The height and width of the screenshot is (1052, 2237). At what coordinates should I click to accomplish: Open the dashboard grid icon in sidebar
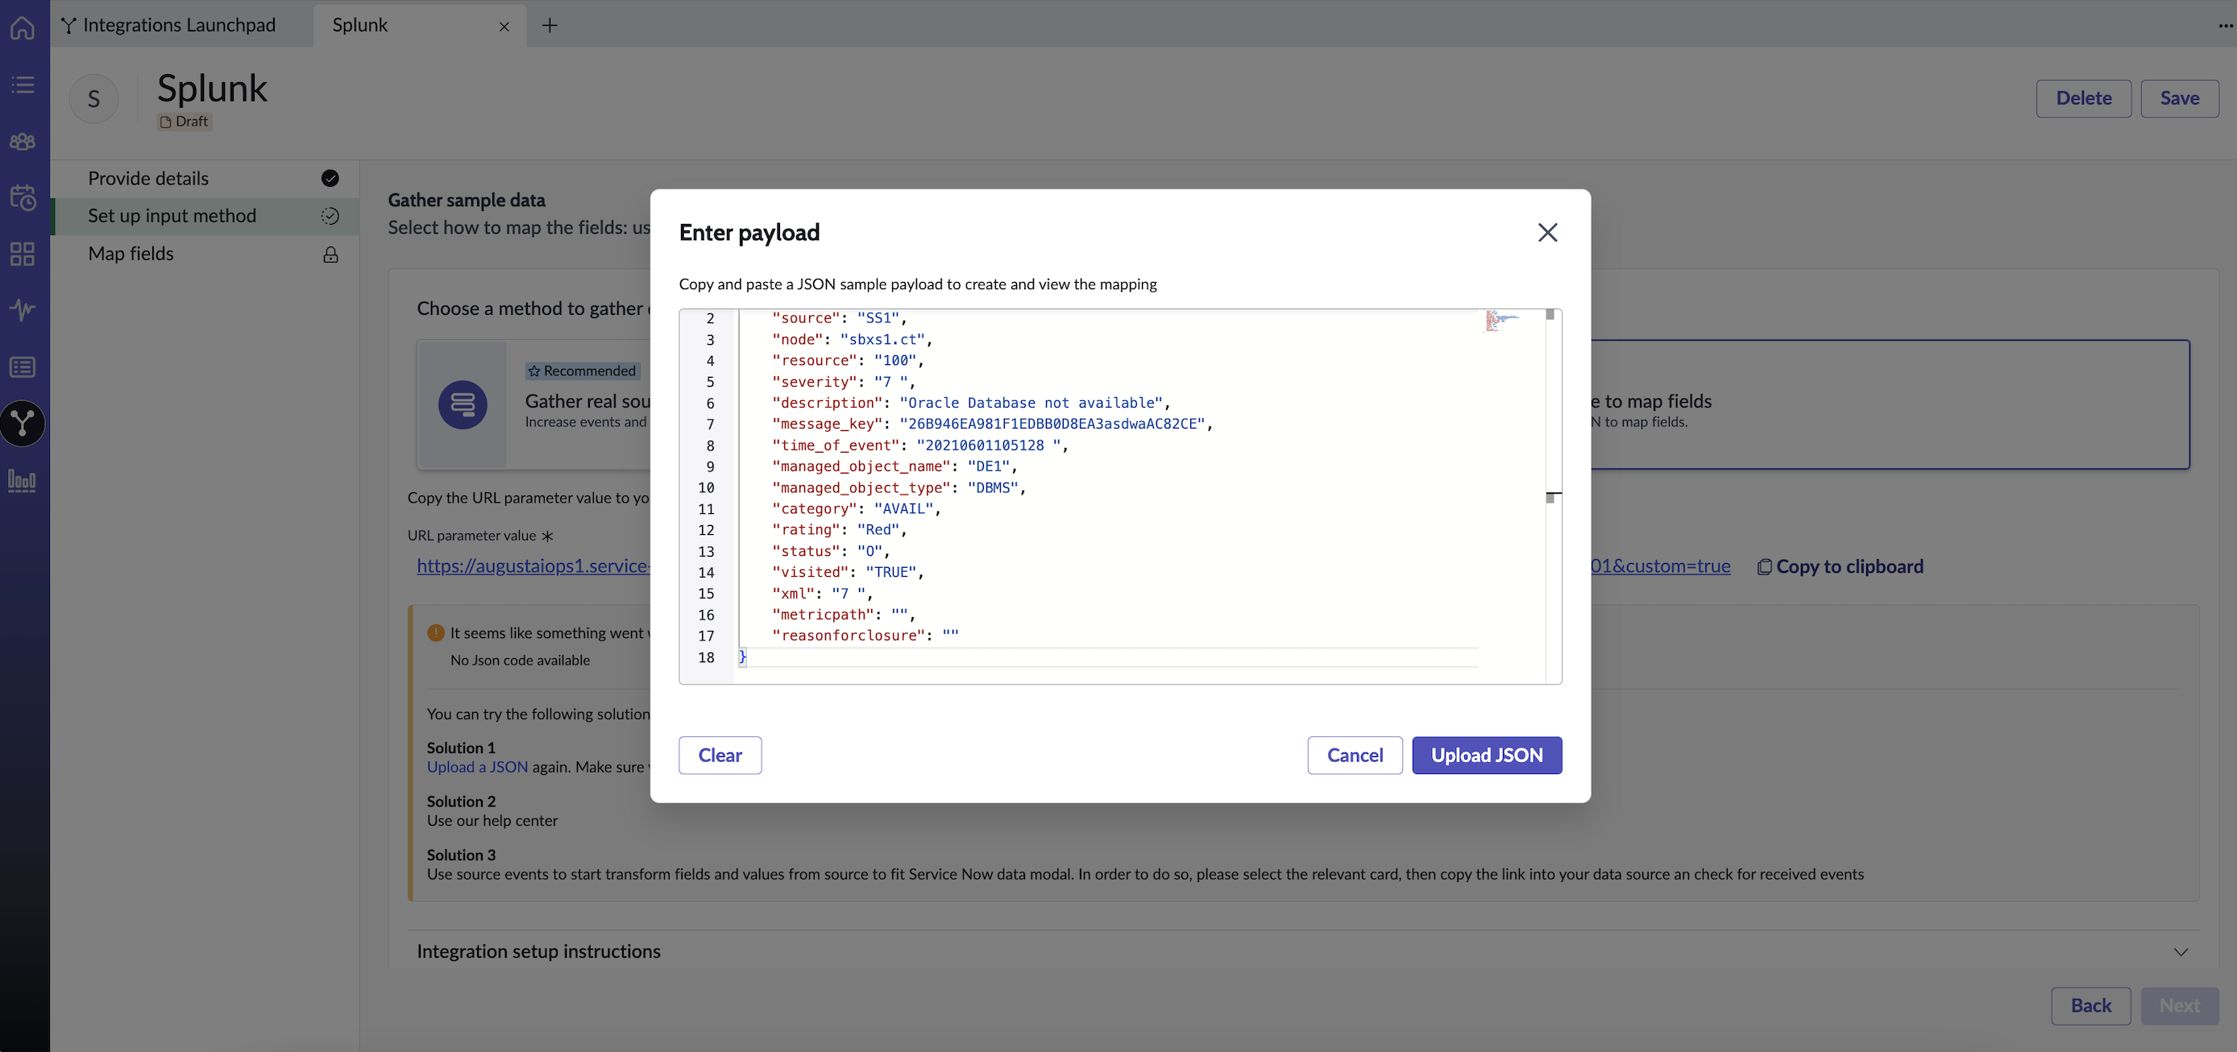[x=23, y=254]
